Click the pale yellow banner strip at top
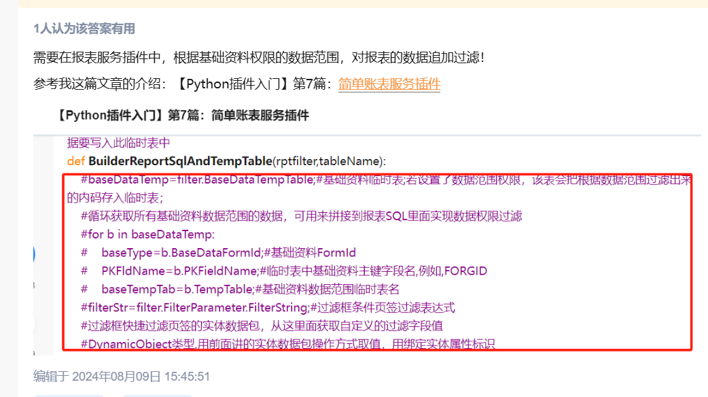Screen dimensions: 708x397 (x=363, y=3)
